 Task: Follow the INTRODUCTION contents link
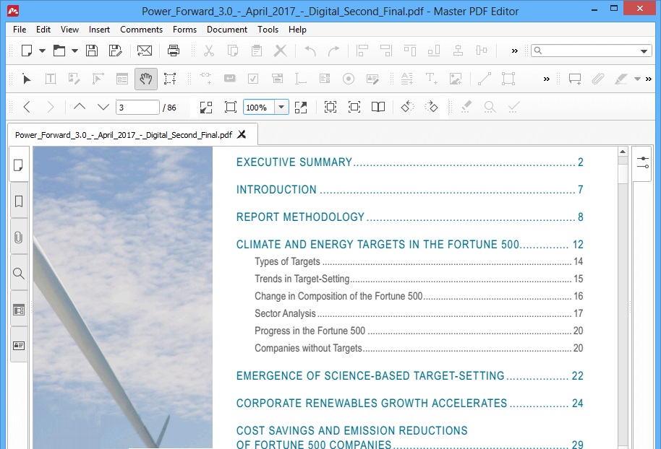[x=409, y=189]
